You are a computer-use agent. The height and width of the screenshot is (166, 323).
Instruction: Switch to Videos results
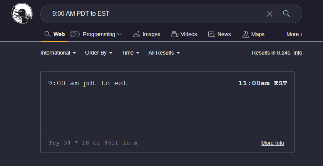click(x=184, y=34)
